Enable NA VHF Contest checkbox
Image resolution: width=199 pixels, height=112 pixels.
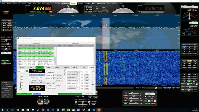(46, 88)
